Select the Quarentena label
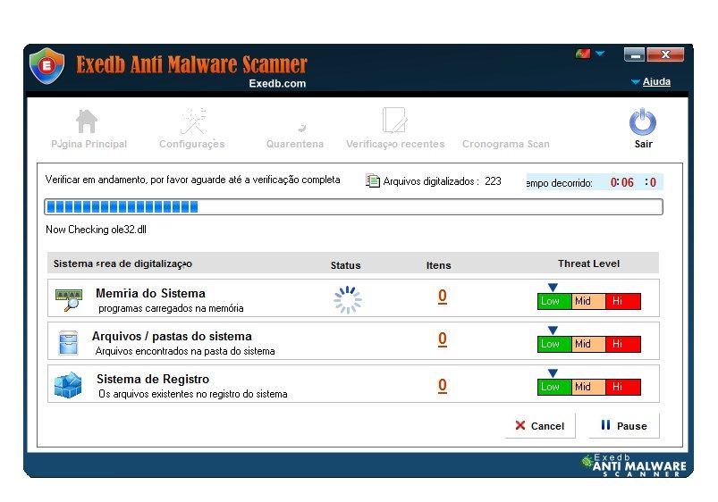 295,144
